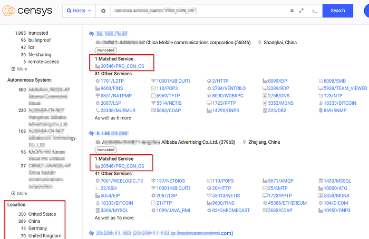Open 20546/PRO_CON_OS on China Mobile host
The image size is (369, 239).
122,66
